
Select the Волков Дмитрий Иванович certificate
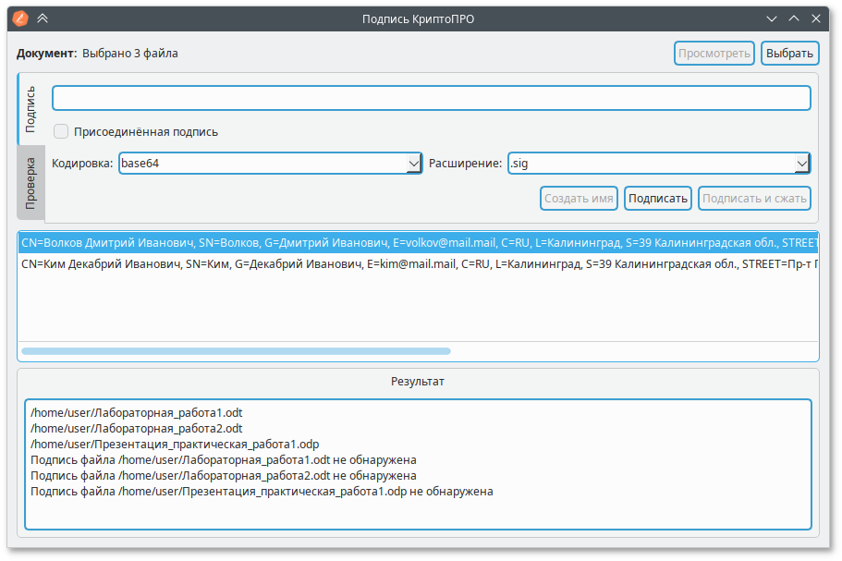416,244
